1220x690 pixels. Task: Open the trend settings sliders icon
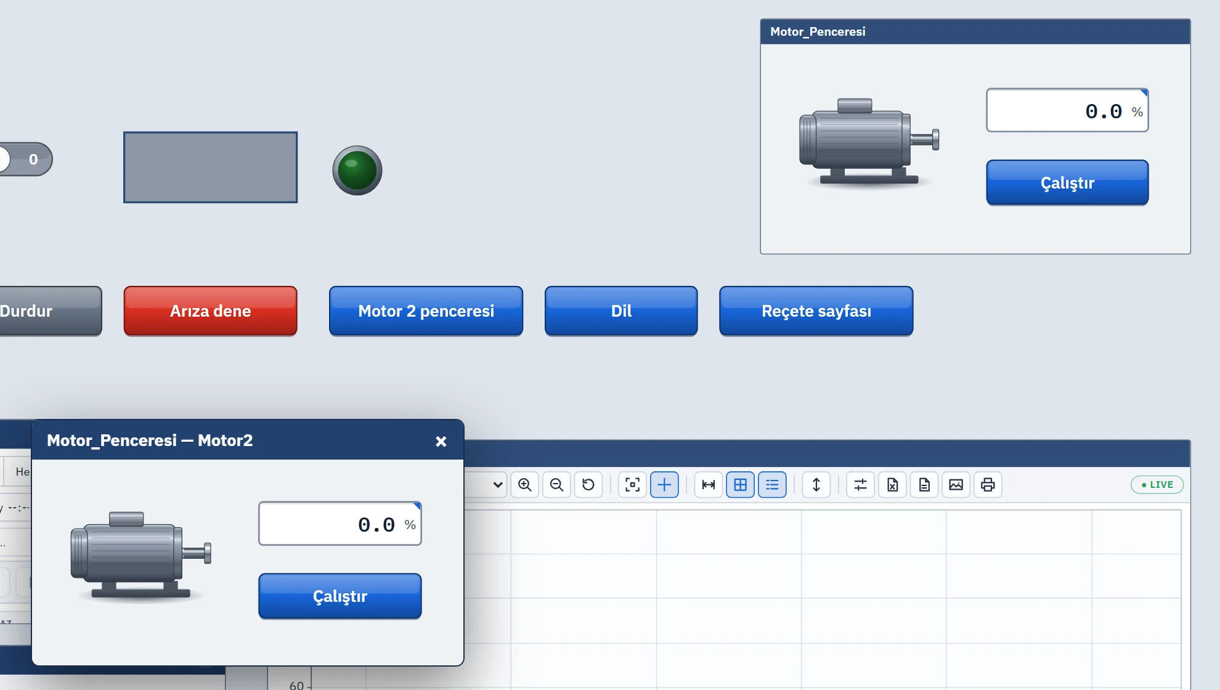pos(861,485)
